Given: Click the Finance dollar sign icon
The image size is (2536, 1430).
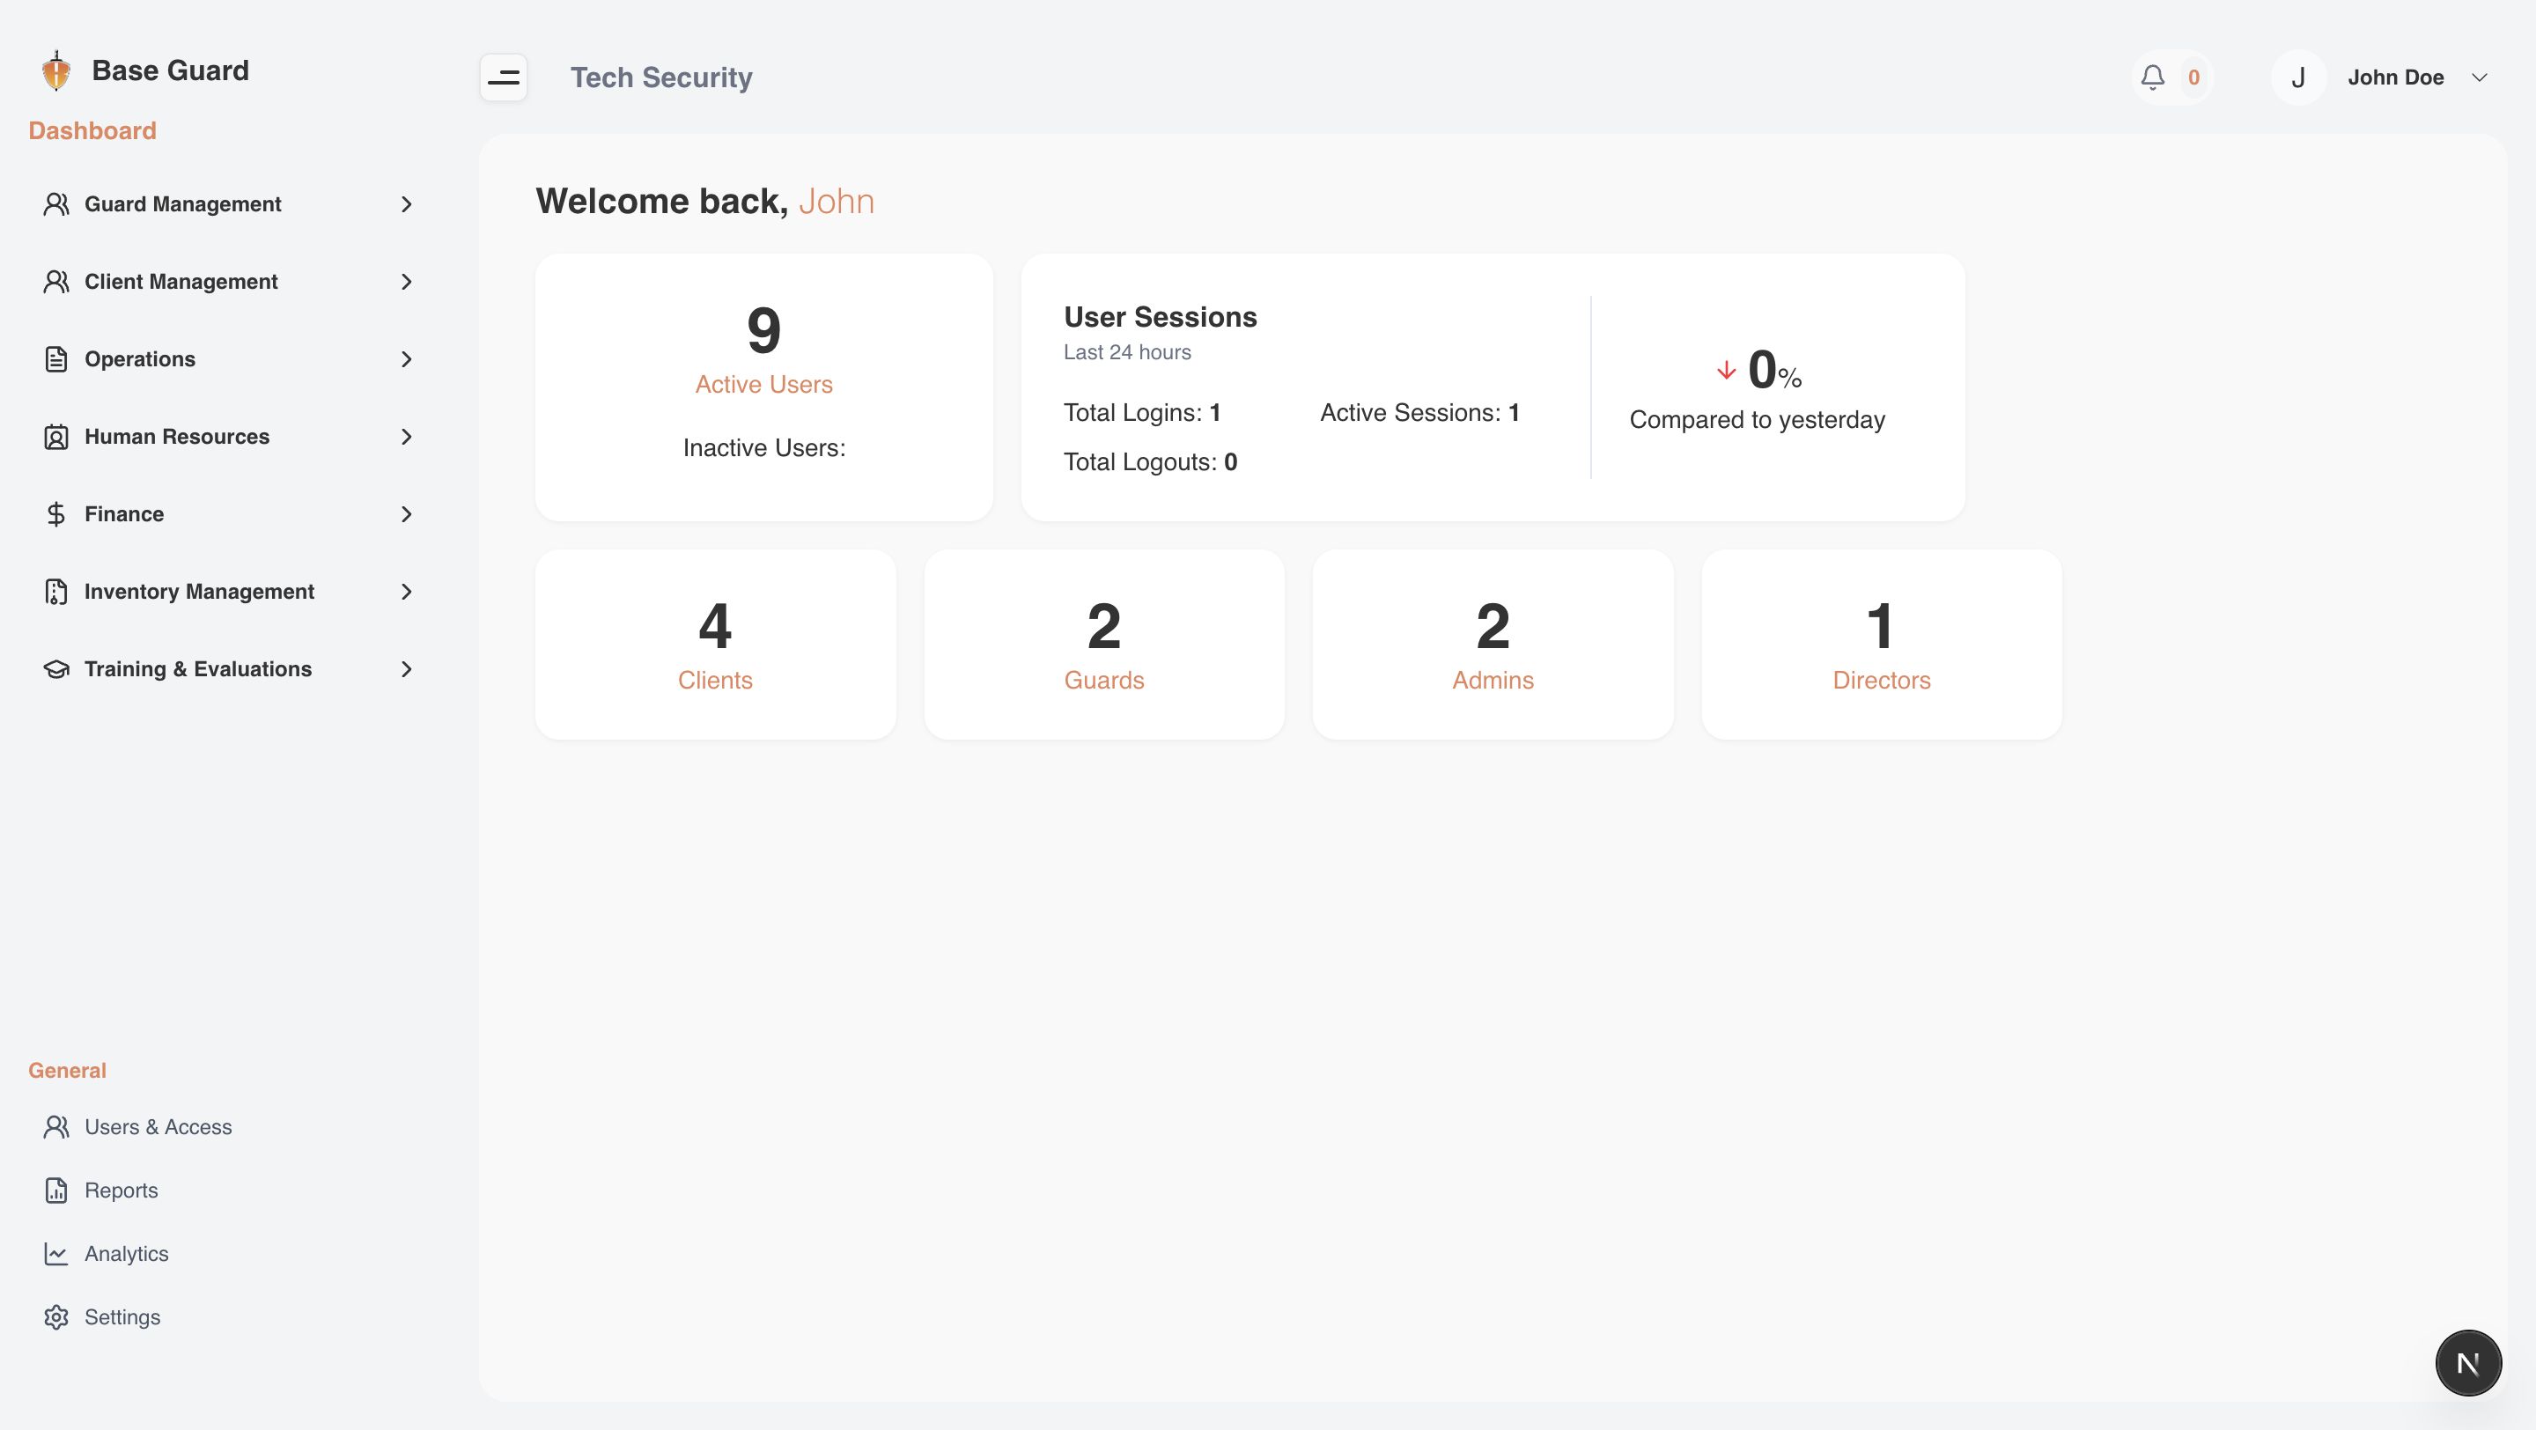Looking at the screenshot, I should 56,513.
